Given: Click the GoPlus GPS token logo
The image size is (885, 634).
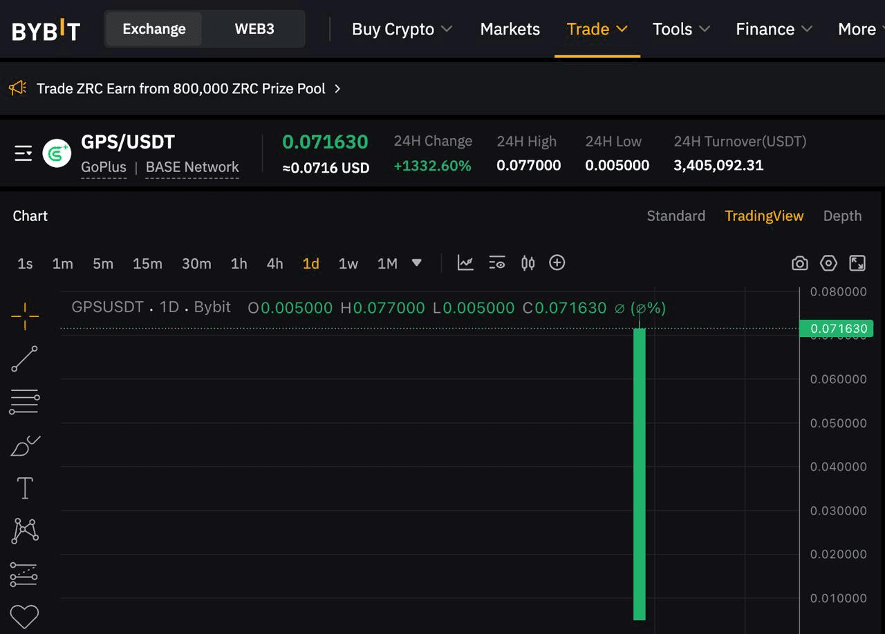Looking at the screenshot, I should click(x=57, y=153).
